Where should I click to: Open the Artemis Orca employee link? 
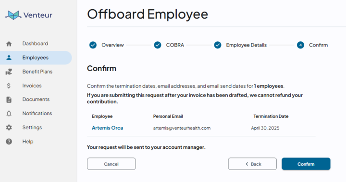click(x=108, y=128)
